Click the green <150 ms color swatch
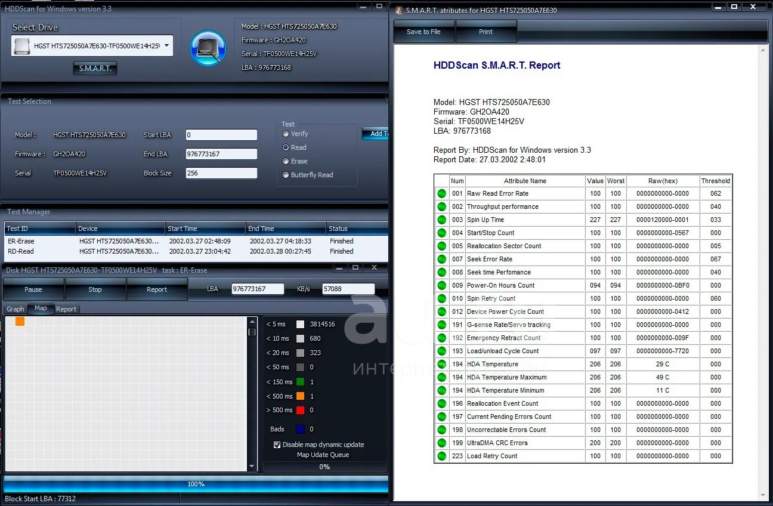 pyautogui.click(x=300, y=382)
